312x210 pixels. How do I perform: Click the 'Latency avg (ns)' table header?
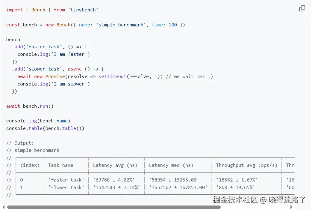[115, 165]
